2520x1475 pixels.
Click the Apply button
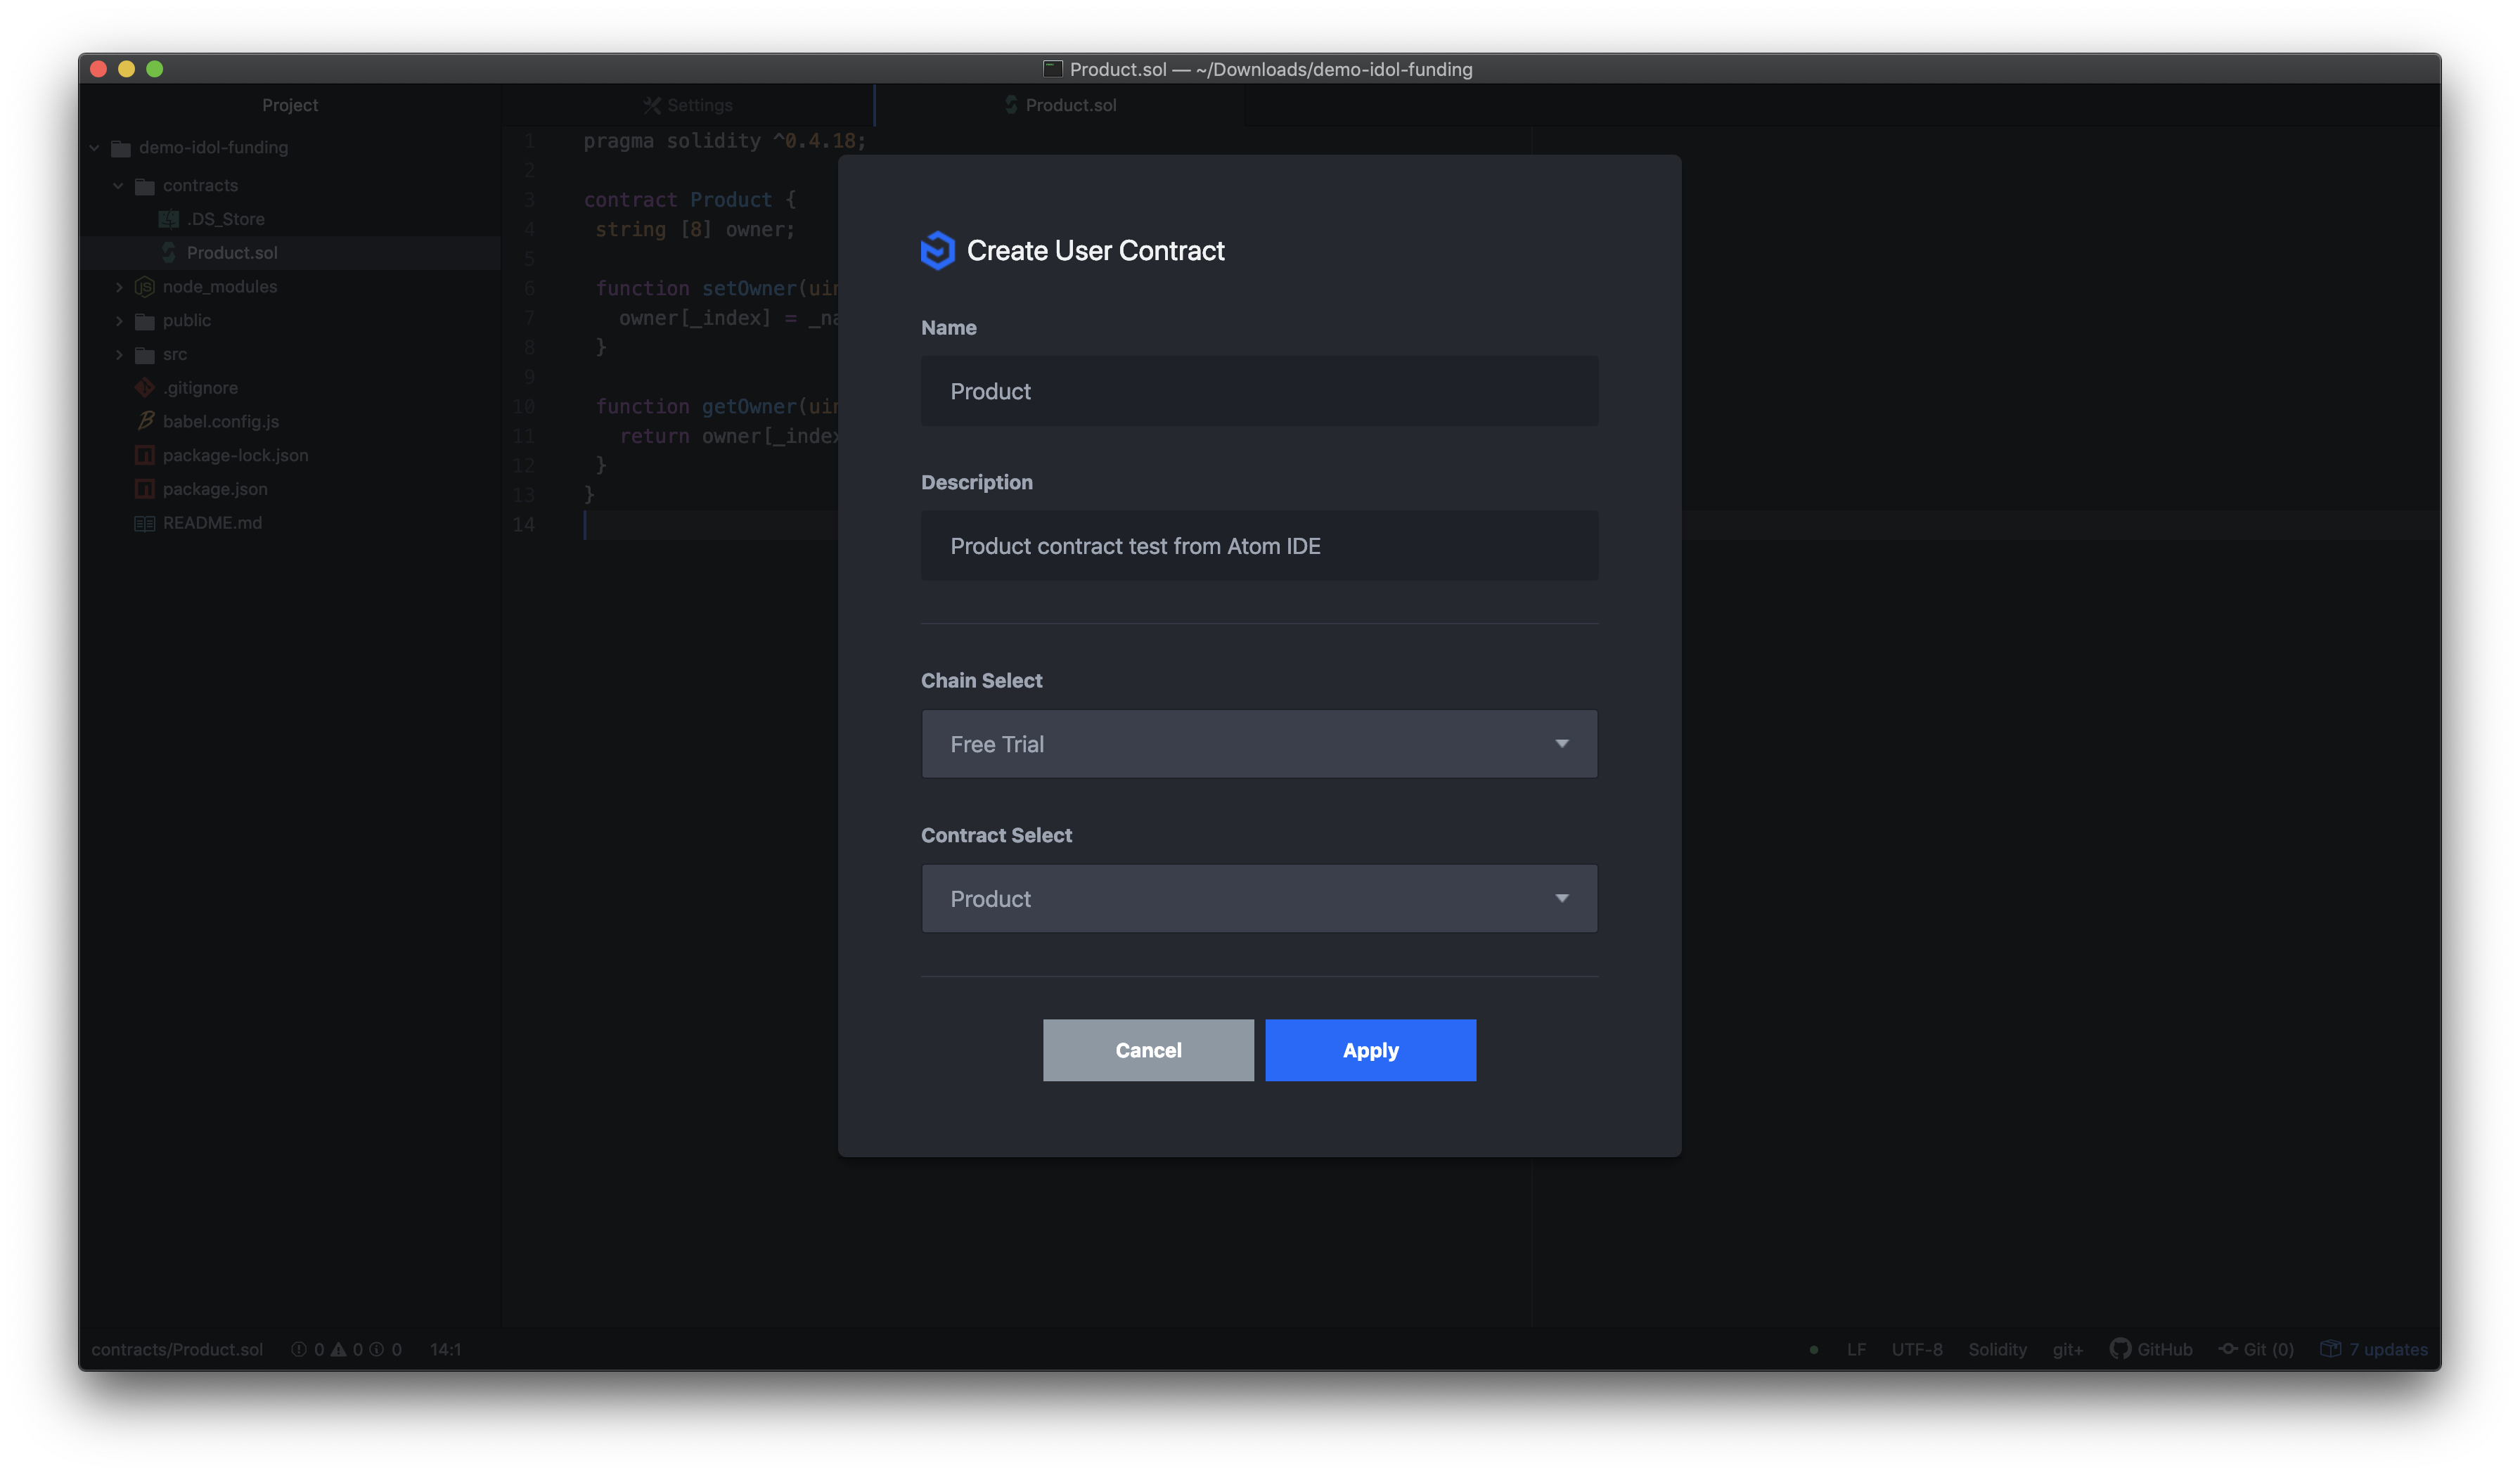1370,1050
